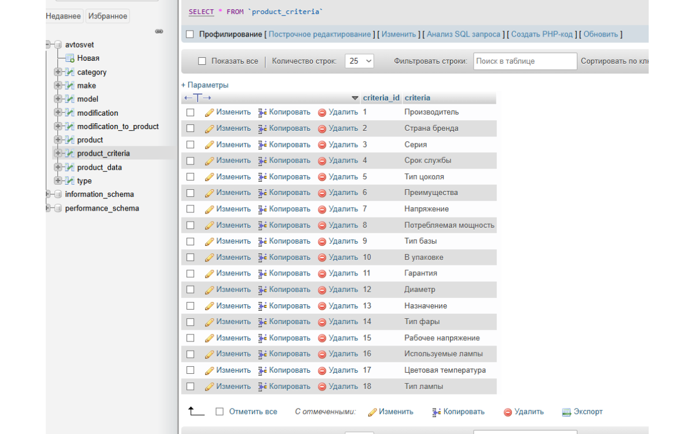Image resolution: width=695 pixels, height=434 pixels.
Task: Click the Export icon below the table
Action: click(x=566, y=412)
